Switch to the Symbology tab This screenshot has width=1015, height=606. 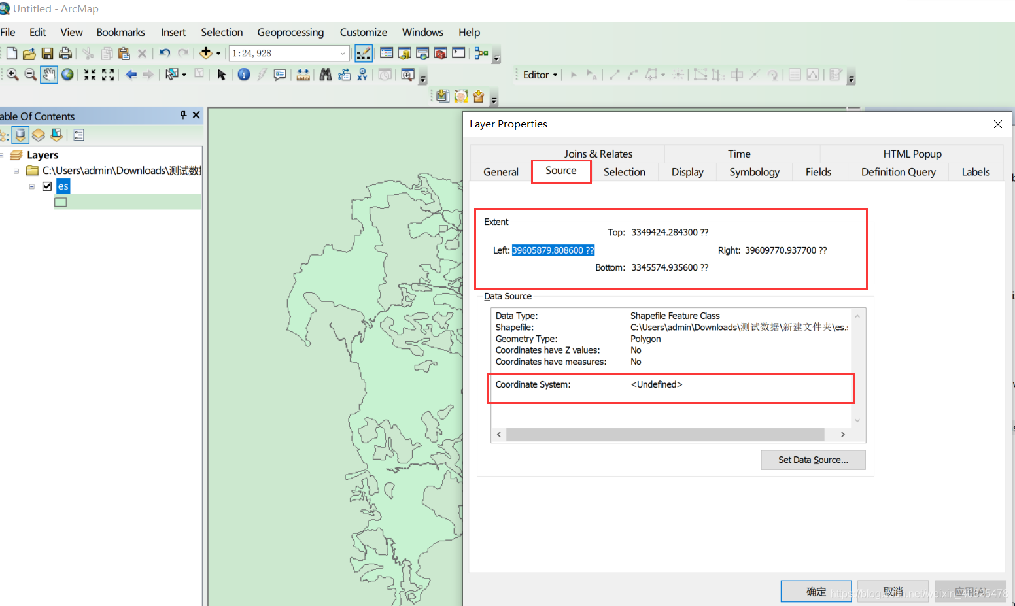click(x=755, y=172)
